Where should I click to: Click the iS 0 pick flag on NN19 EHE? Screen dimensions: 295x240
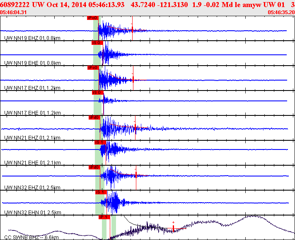tap(97, 43)
